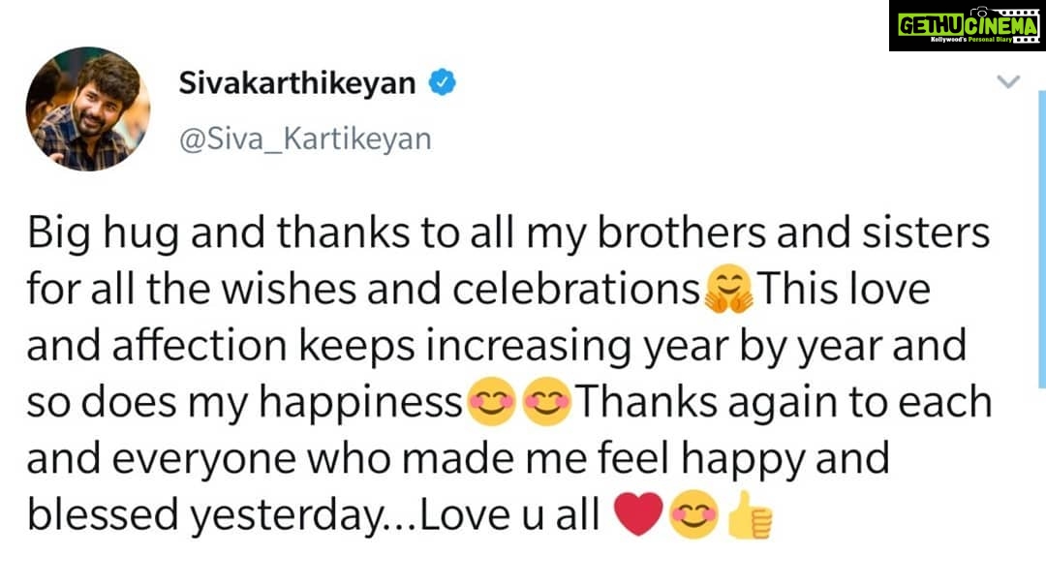Click the Gethu Cinema logo

pos(968,26)
